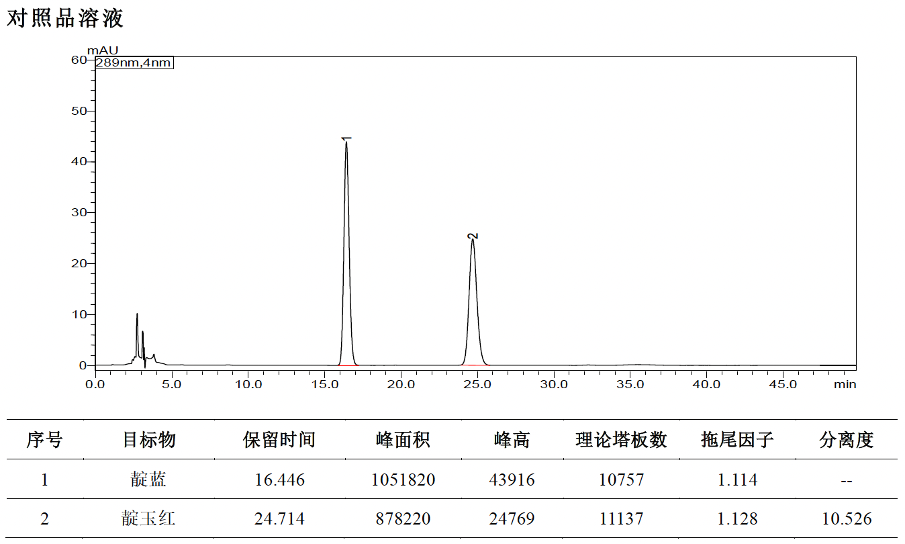Click resolution value 10.526

pos(847,519)
